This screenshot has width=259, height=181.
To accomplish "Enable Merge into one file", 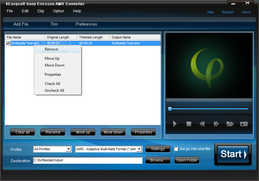I will coord(176,149).
